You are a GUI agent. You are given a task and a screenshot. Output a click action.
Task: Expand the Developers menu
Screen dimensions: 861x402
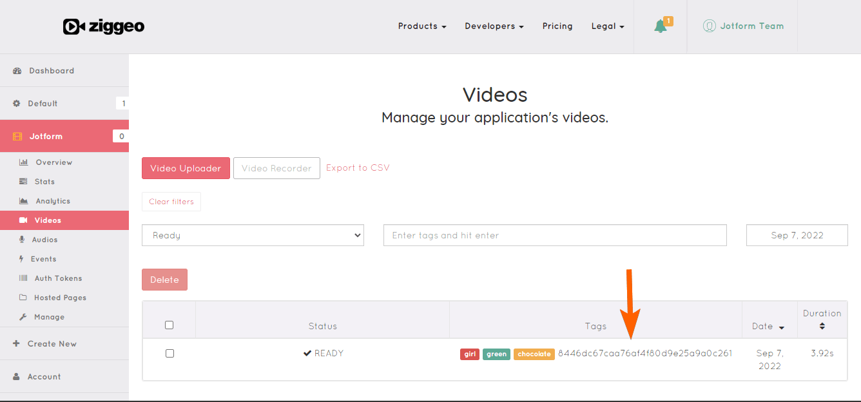click(x=494, y=26)
